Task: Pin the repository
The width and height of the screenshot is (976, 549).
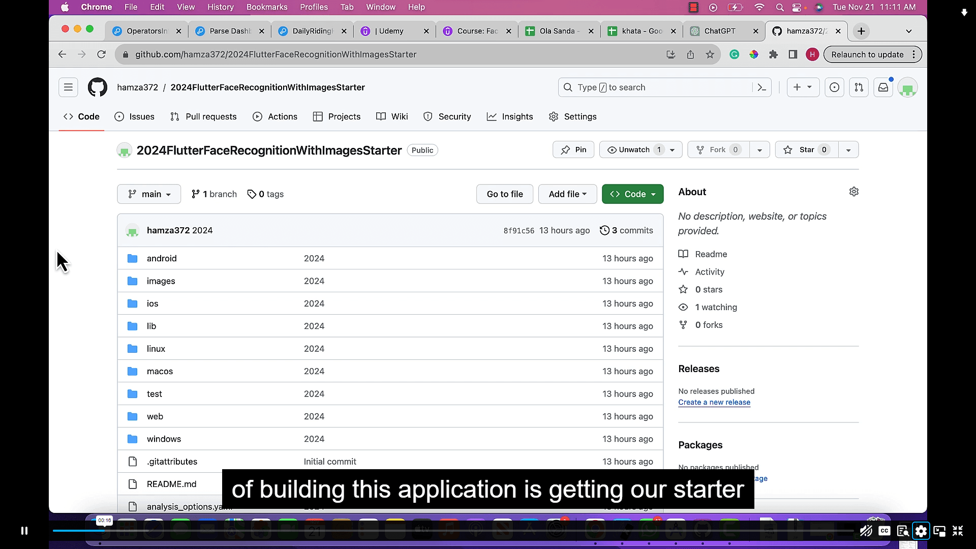Action: pyautogui.click(x=573, y=149)
